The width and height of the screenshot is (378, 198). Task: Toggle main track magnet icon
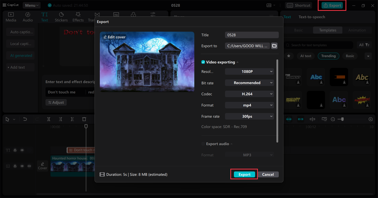[x=289, y=119]
